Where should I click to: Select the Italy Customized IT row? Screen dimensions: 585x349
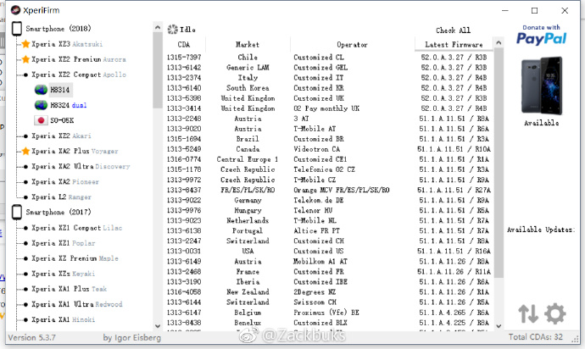[328, 78]
